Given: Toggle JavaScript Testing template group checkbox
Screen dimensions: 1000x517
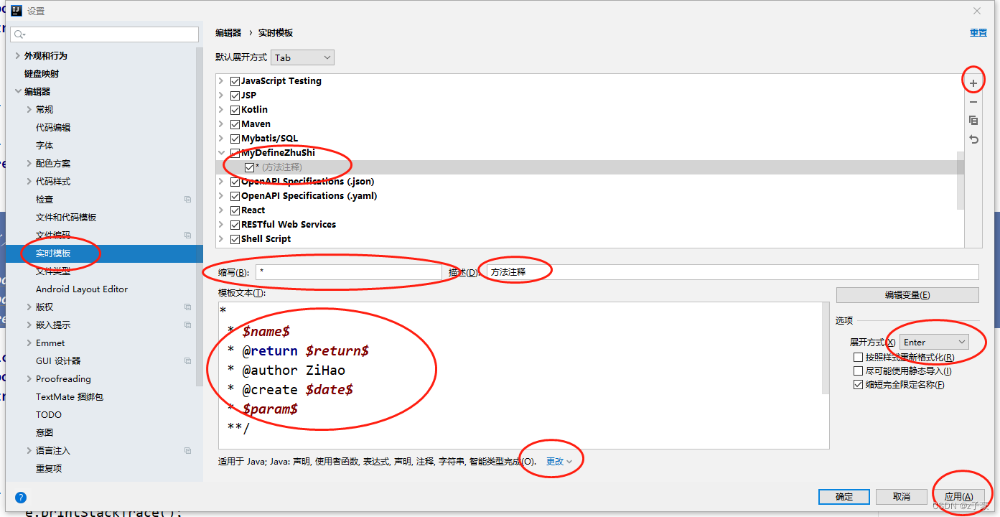Looking at the screenshot, I should point(235,81).
